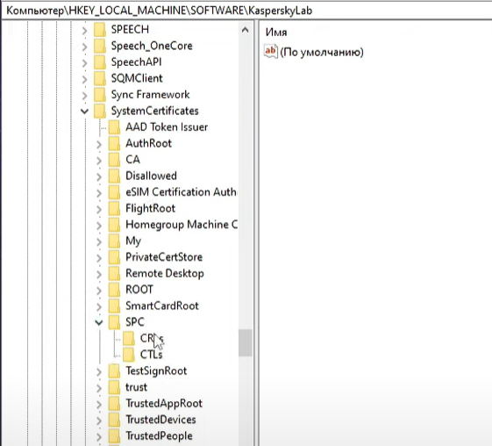Click the trust folder icon

114,387
